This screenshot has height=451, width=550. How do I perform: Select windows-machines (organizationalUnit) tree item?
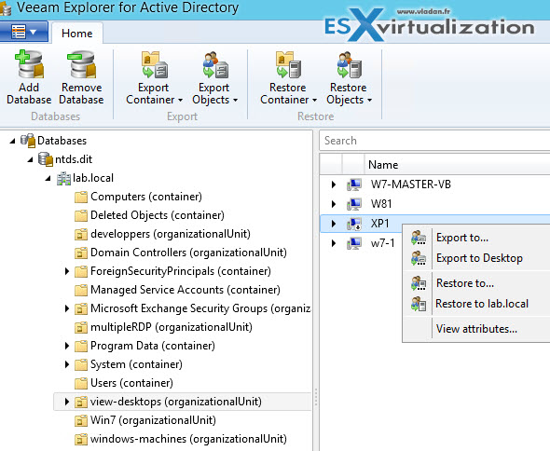pos(188,439)
